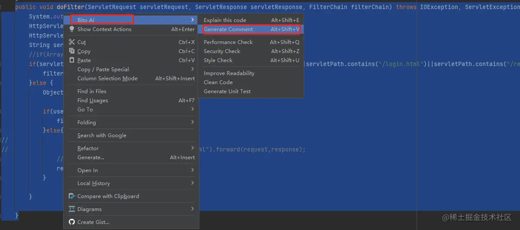520x230 pixels.
Task: Choose Explain this code
Action: tap(251, 20)
